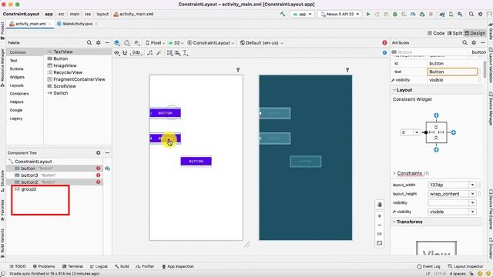Click the Clear All Constraints icon
This screenshot has width=493, height=277.
[150, 53]
